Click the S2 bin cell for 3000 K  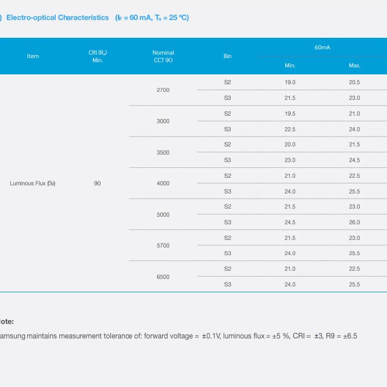pos(228,113)
